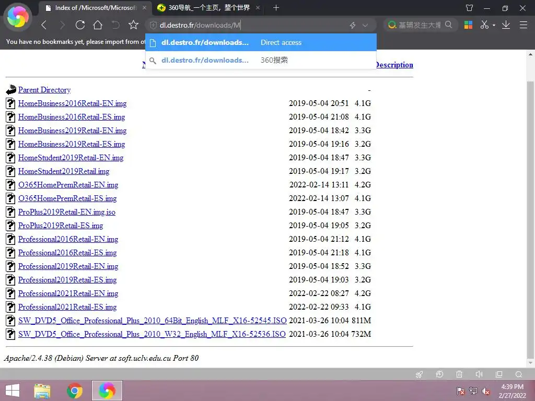Download Professional2019Retail-ES.img
Screen dimensions: 535x401
[67, 280]
